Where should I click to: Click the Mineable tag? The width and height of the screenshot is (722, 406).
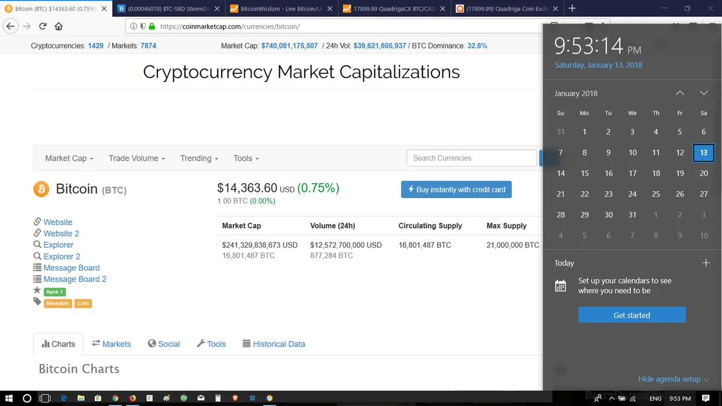[x=58, y=303]
